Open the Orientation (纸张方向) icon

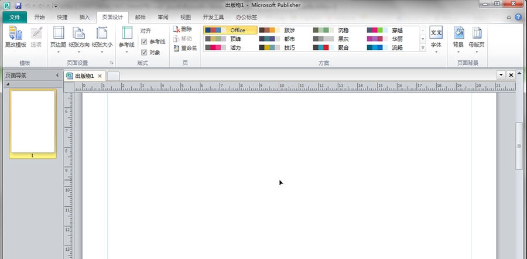coord(79,33)
